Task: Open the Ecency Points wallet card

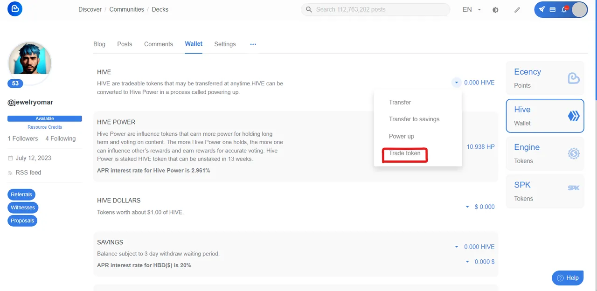Action: (x=545, y=78)
